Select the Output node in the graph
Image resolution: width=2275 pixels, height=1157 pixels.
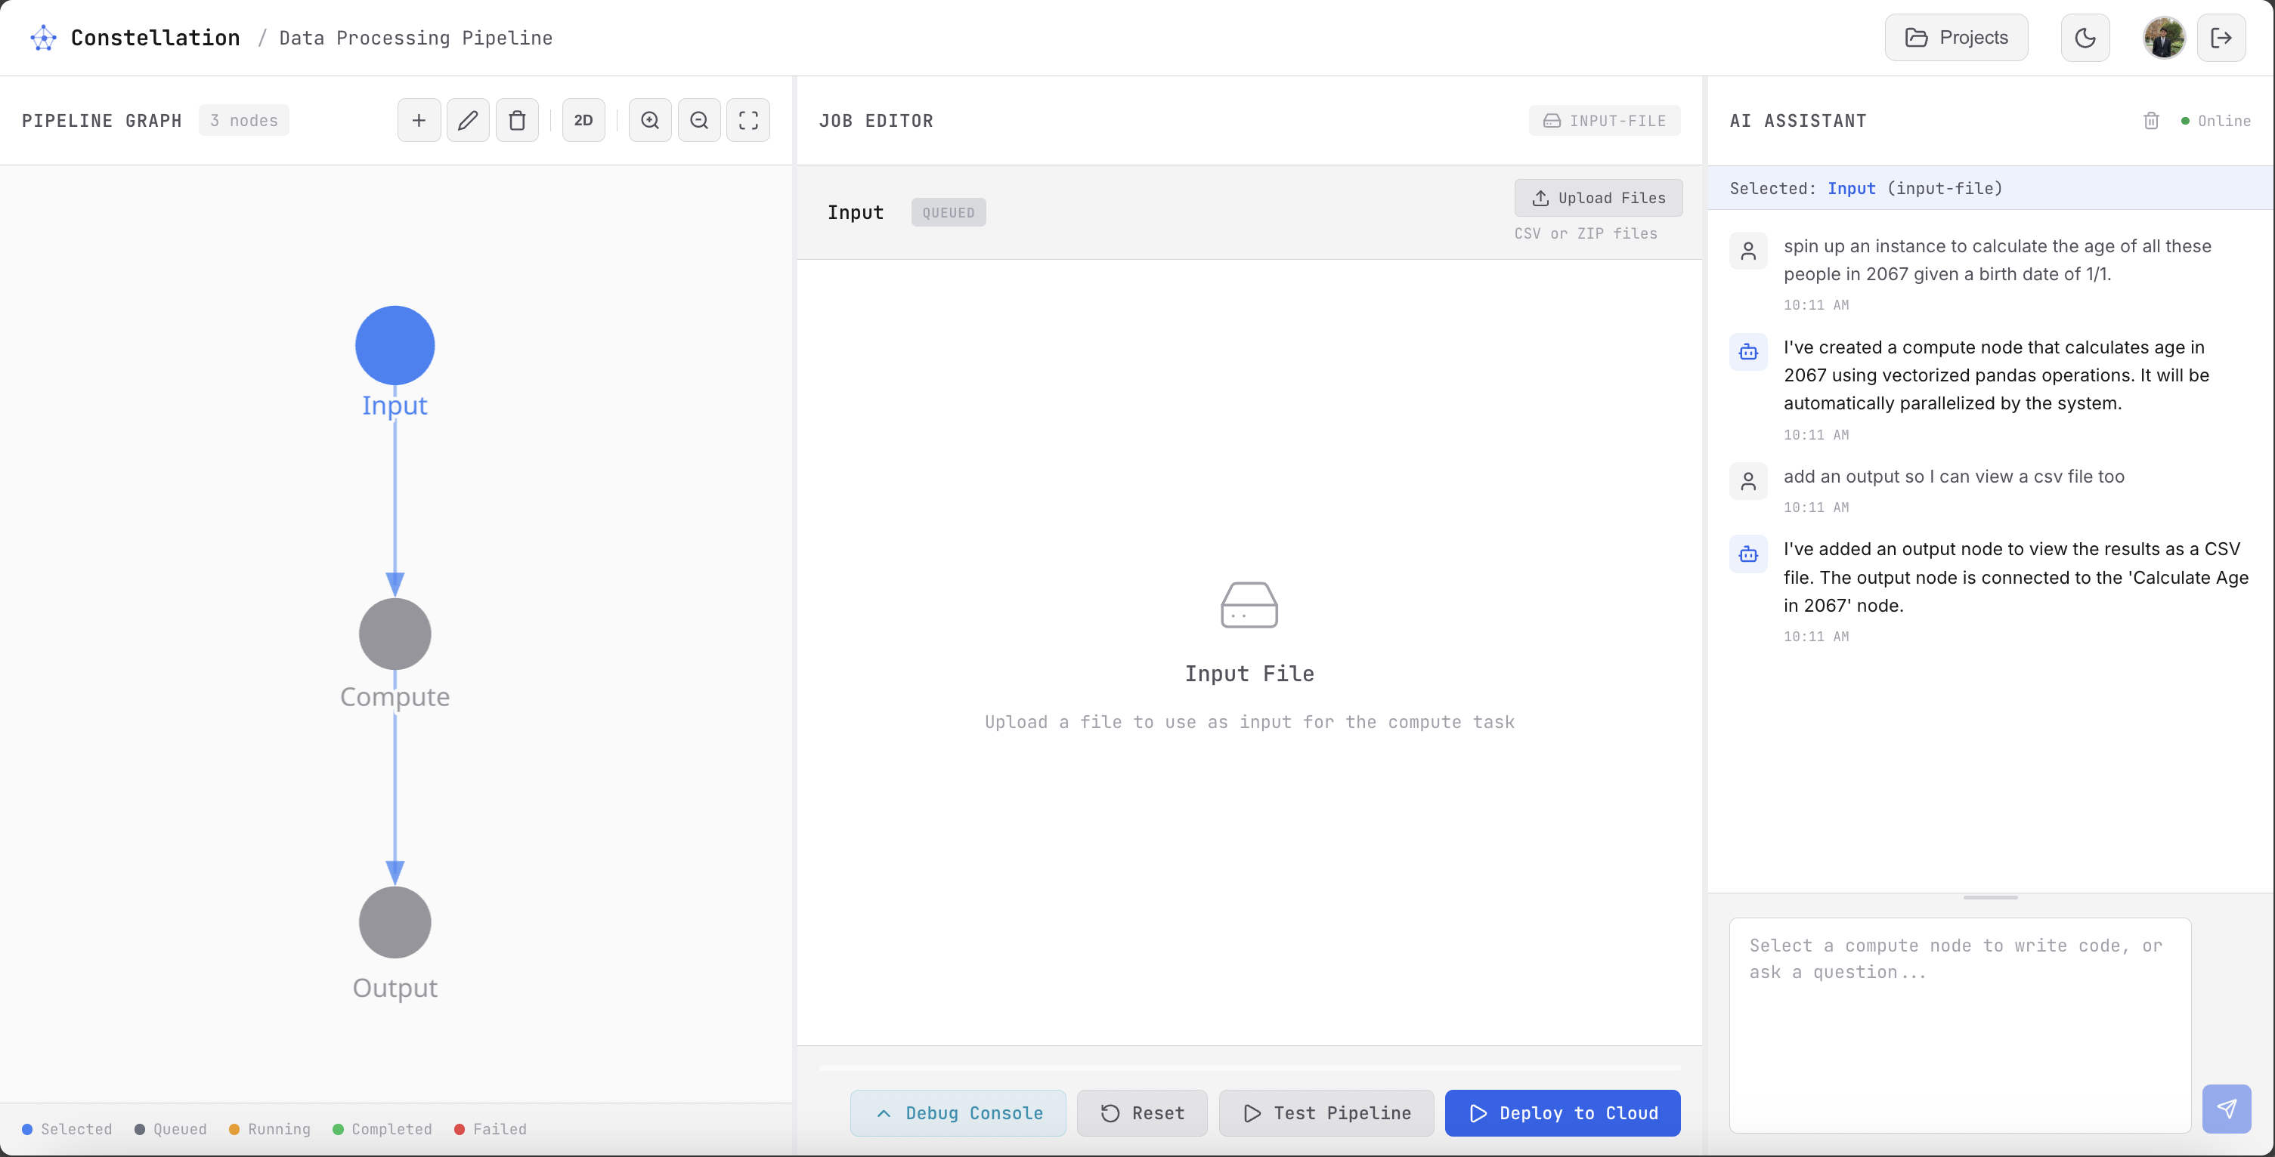tap(395, 922)
